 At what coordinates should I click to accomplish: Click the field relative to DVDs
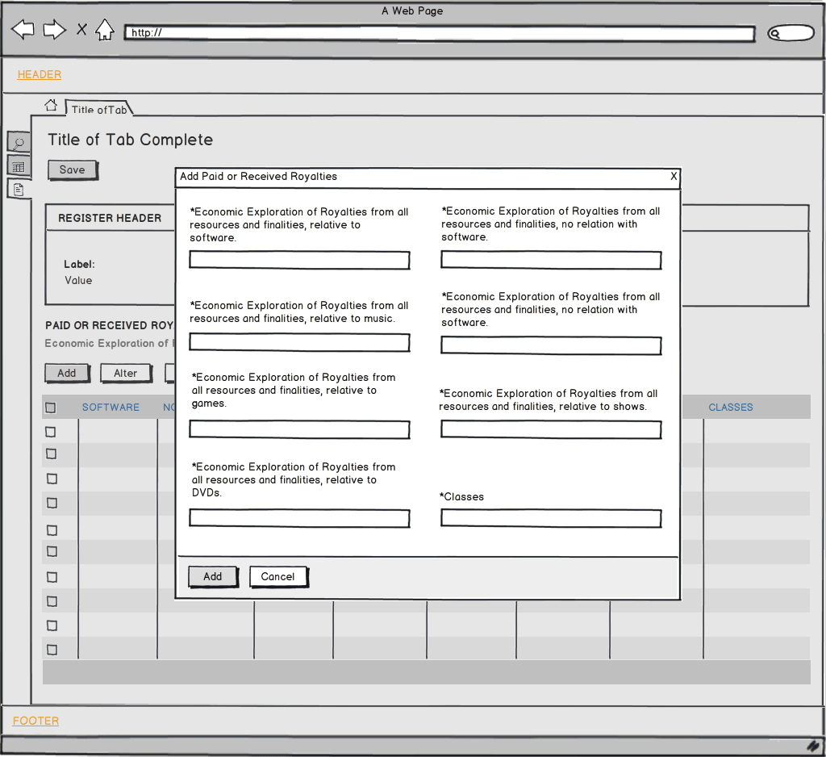click(x=299, y=518)
